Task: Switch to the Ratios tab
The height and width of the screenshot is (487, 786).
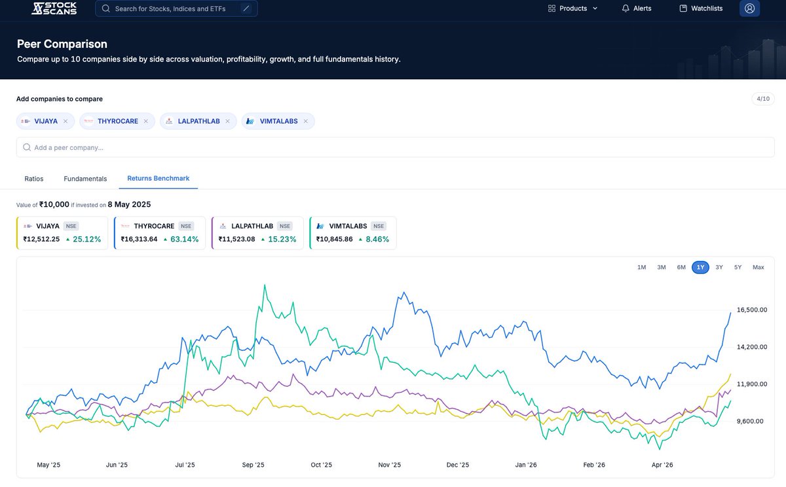Action: coord(34,179)
